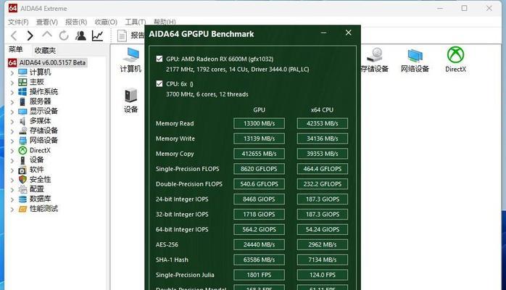Expand the 配置 tree node chevron

click(12, 190)
